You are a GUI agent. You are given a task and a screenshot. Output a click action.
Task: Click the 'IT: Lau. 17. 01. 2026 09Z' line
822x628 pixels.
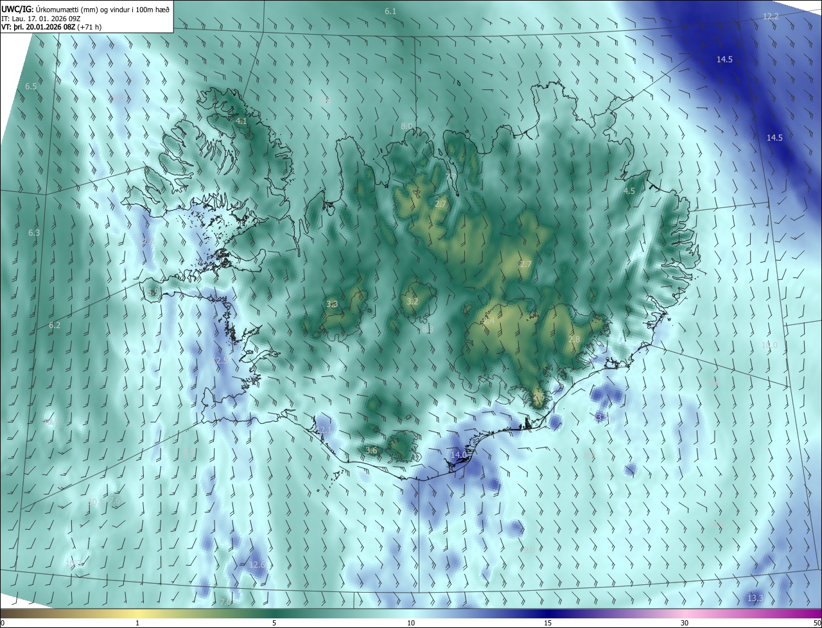pos(40,18)
